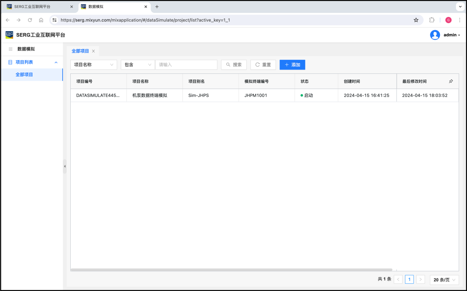The width and height of the screenshot is (467, 291).
Task: Select 全部项目 in the sidebar
Action: click(24, 75)
